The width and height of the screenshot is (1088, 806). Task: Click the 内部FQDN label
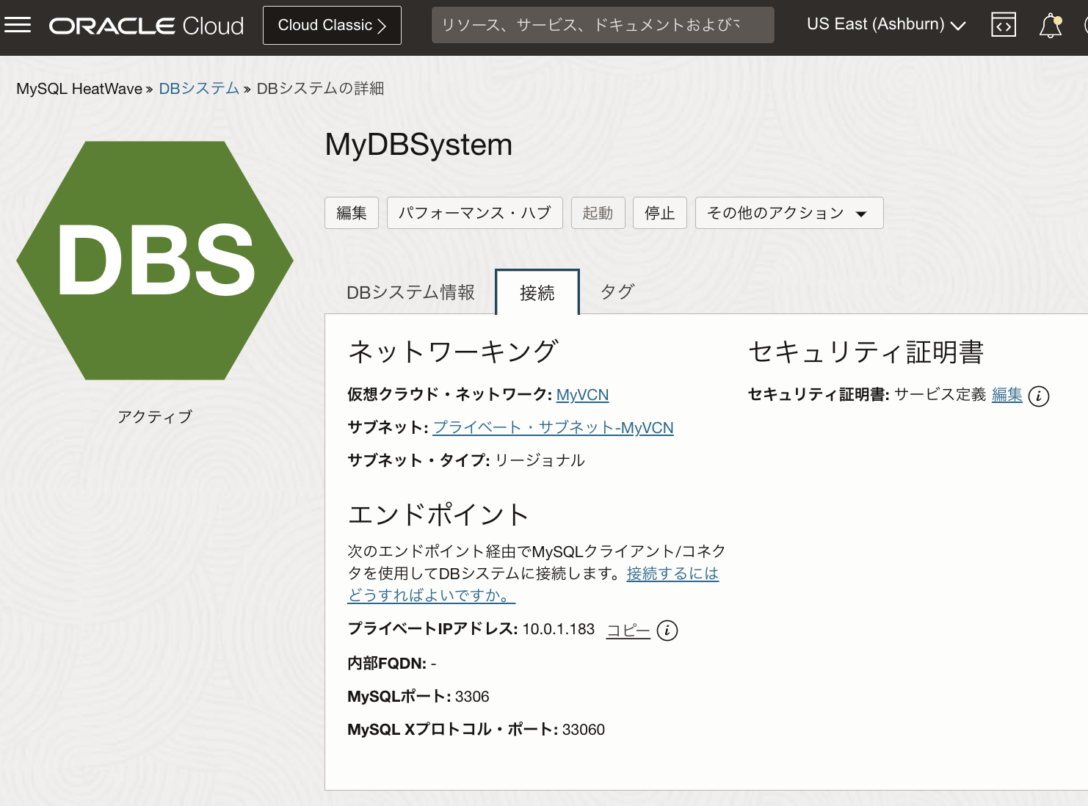(387, 664)
